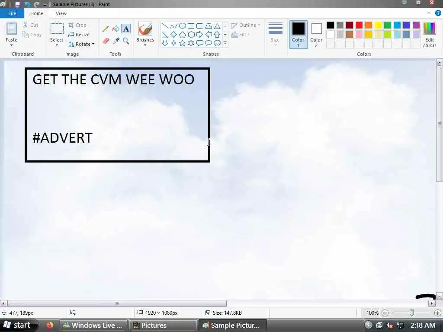This screenshot has width=443, height=332.
Task: Choose the Rectangle shape
Action: [x=191, y=26]
